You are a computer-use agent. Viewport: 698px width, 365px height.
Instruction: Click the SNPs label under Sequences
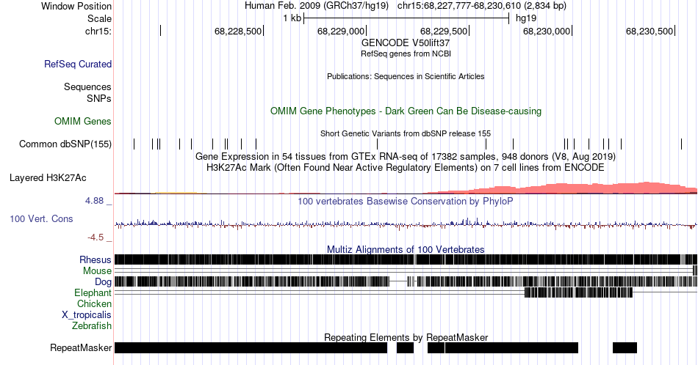pyautogui.click(x=99, y=98)
